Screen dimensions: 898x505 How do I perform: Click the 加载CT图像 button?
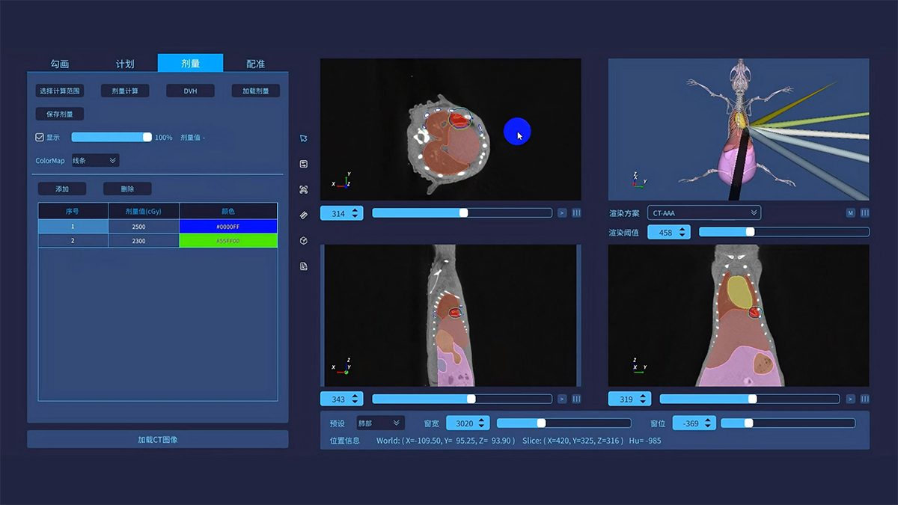(158, 439)
